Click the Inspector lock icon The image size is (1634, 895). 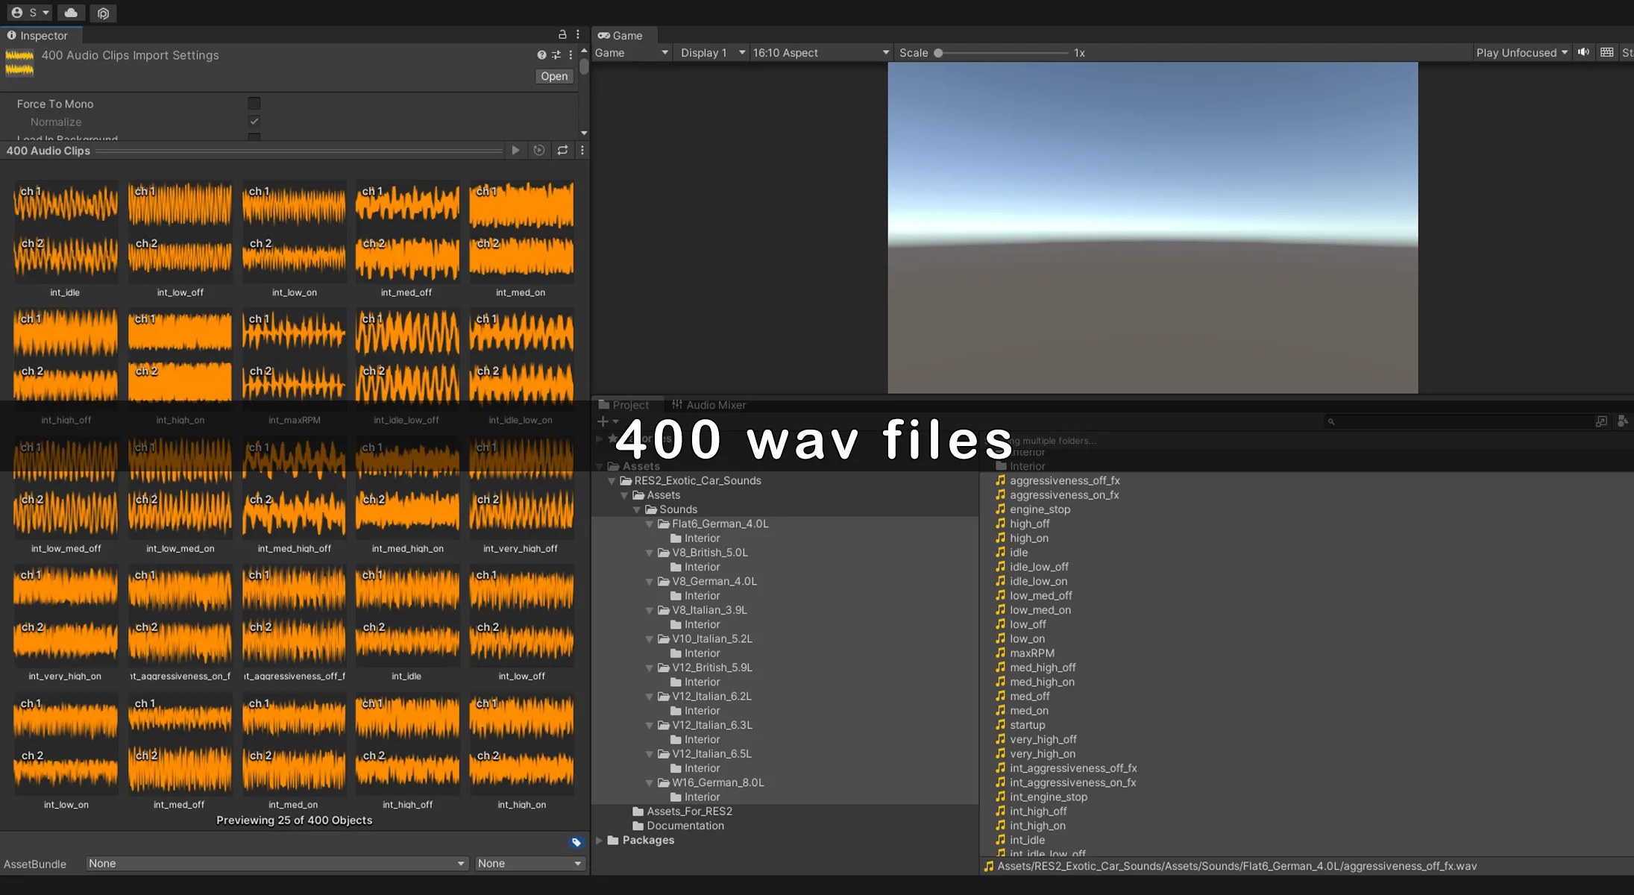pos(562,34)
